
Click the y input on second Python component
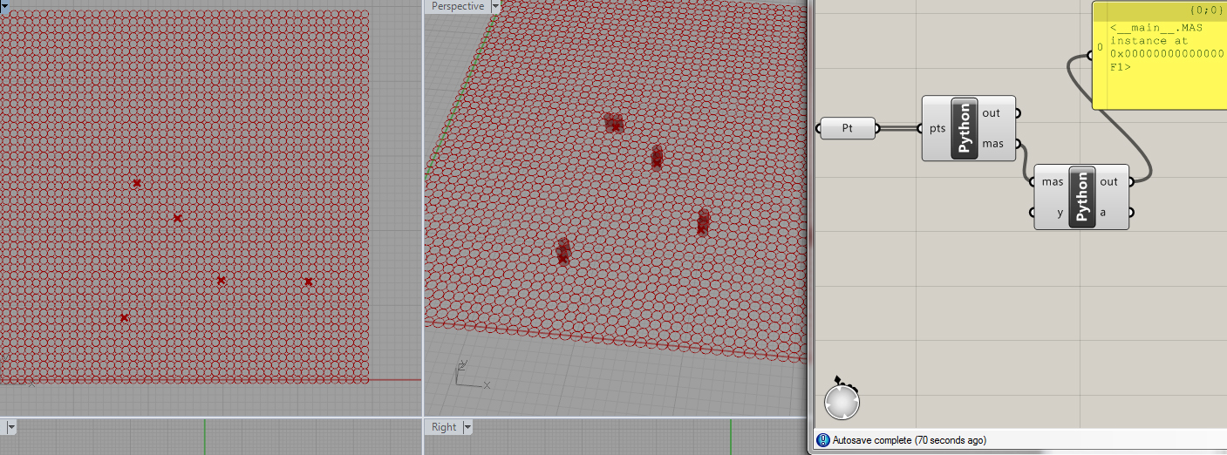pos(1060,213)
